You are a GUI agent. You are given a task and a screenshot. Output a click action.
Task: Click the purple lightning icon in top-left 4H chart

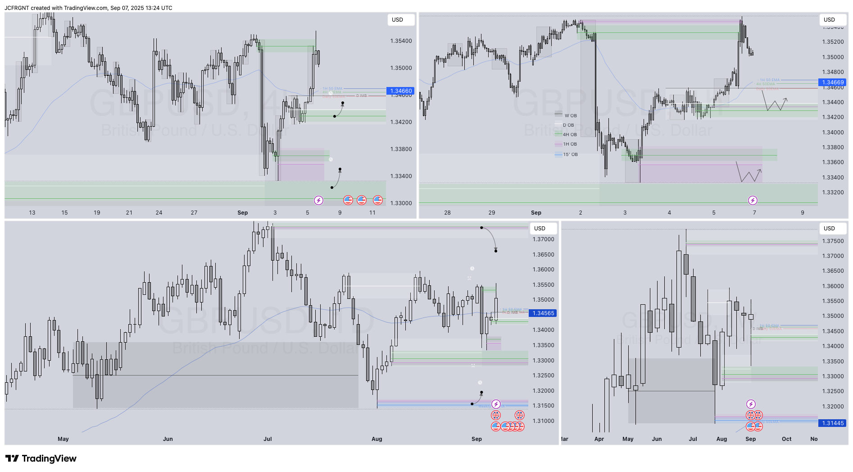click(318, 200)
